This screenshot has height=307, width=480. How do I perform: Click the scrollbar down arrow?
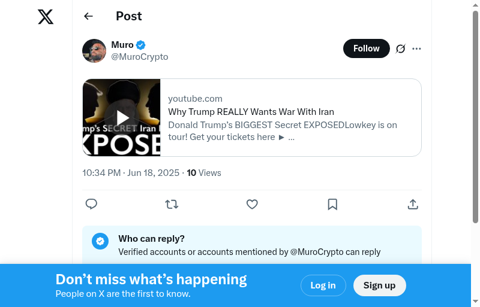[x=475, y=301]
